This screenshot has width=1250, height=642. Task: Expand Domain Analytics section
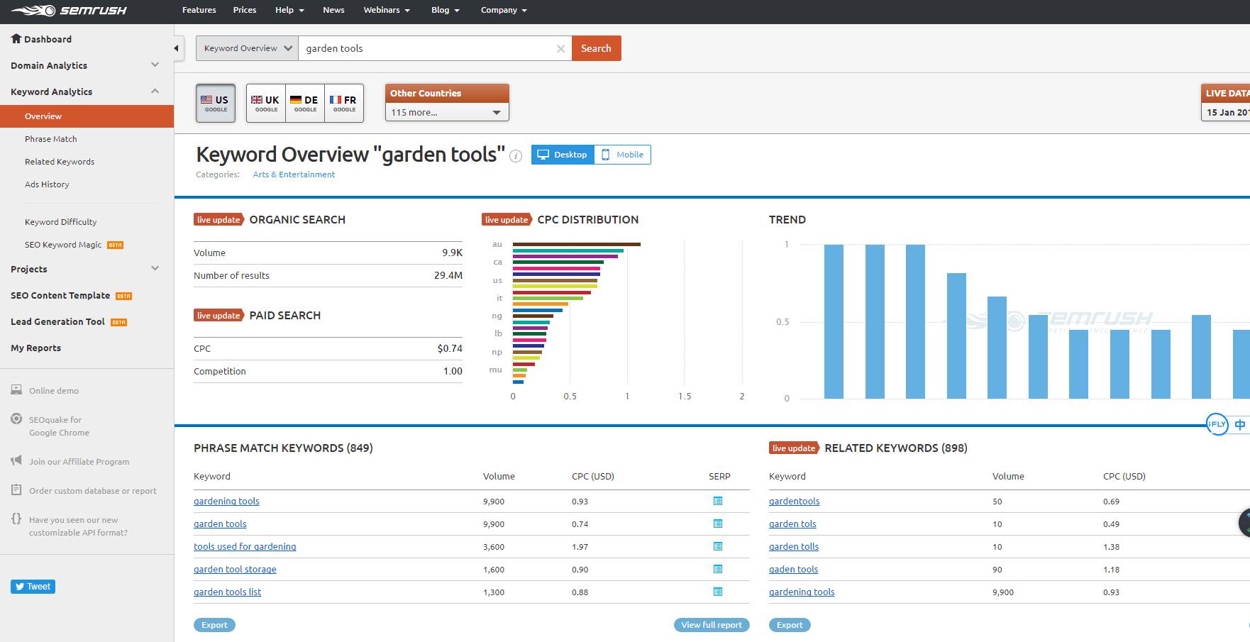tap(85, 65)
